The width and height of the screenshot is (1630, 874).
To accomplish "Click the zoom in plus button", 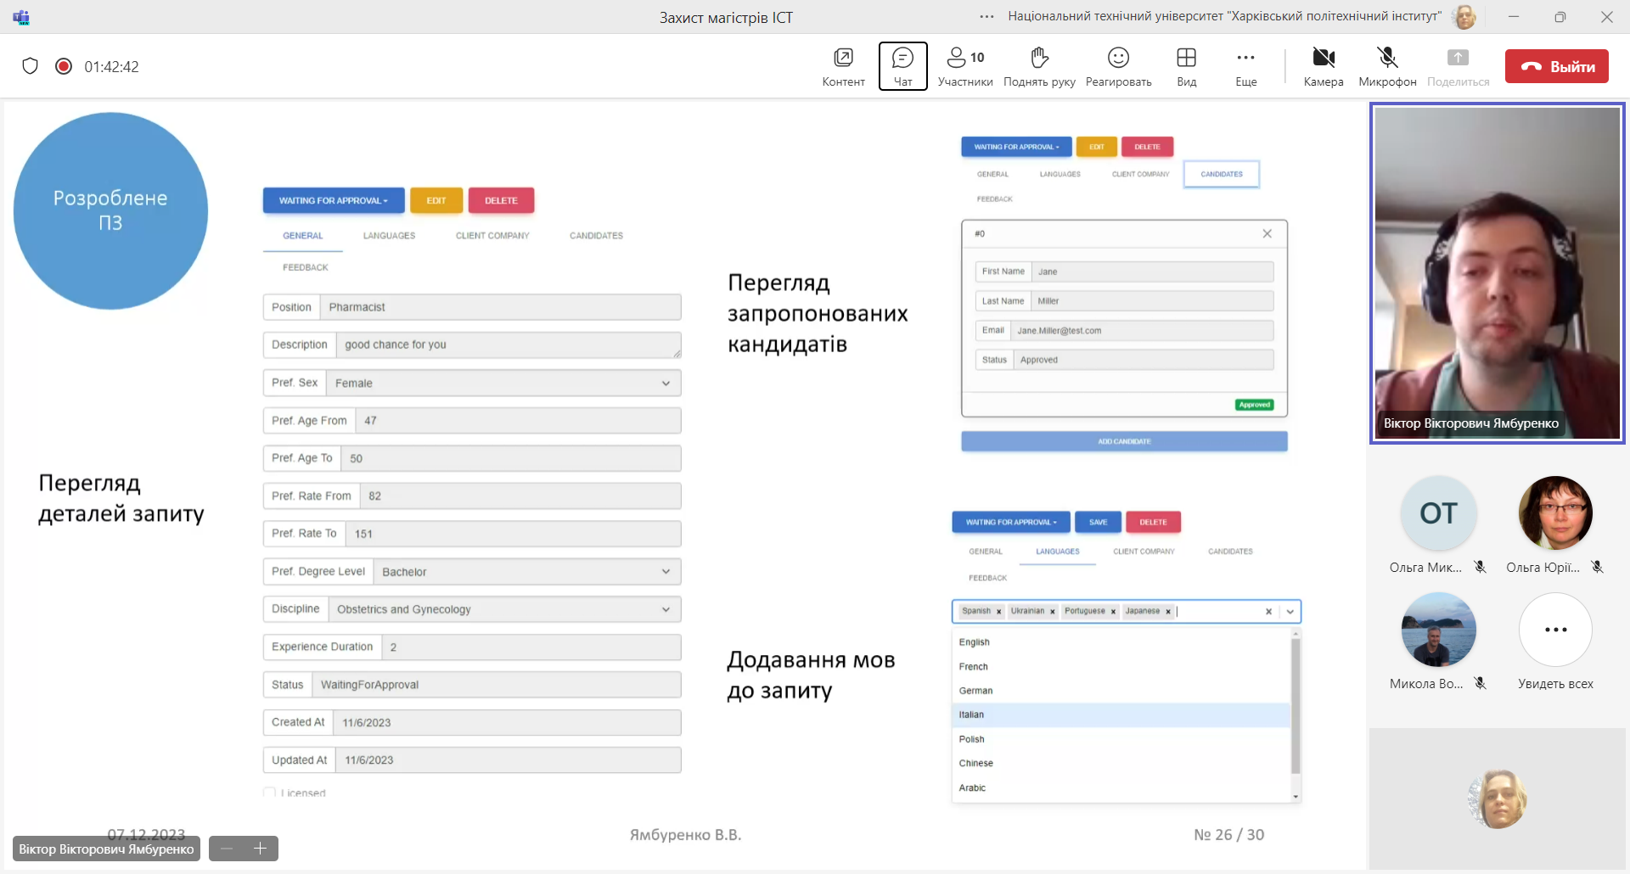I will (x=261, y=849).
